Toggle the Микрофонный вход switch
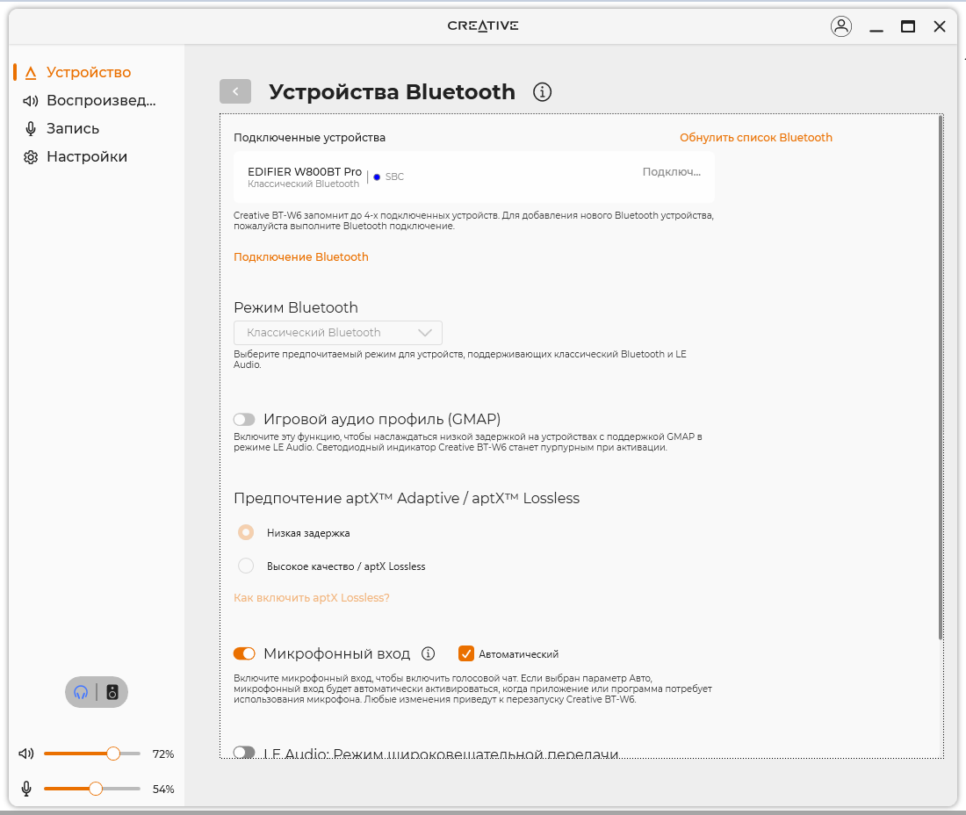This screenshot has width=966, height=815. tap(244, 653)
